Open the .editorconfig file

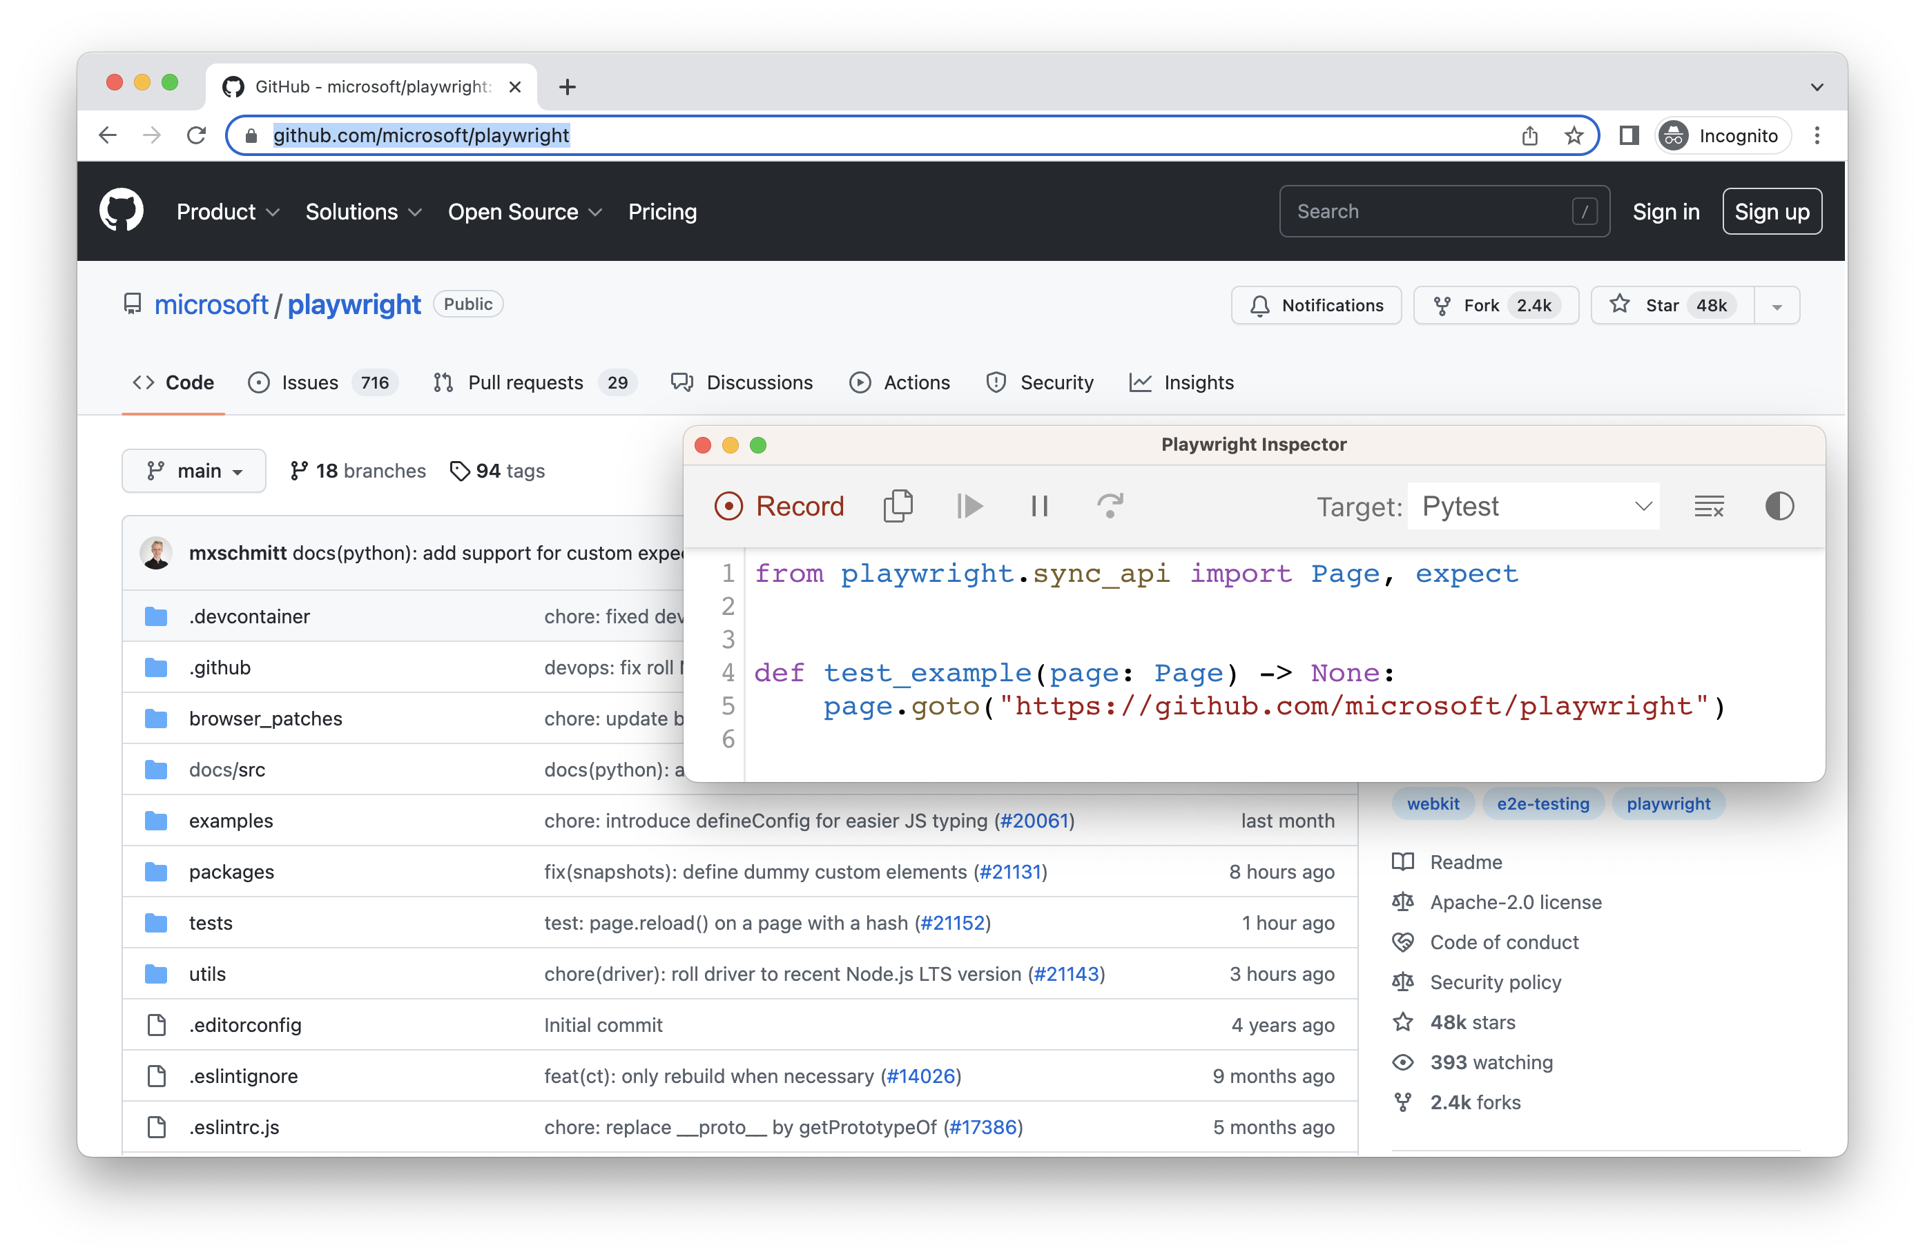(x=245, y=1024)
